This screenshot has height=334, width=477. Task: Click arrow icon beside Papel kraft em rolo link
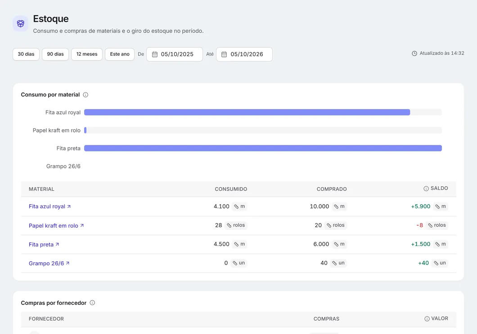(x=82, y=225)
